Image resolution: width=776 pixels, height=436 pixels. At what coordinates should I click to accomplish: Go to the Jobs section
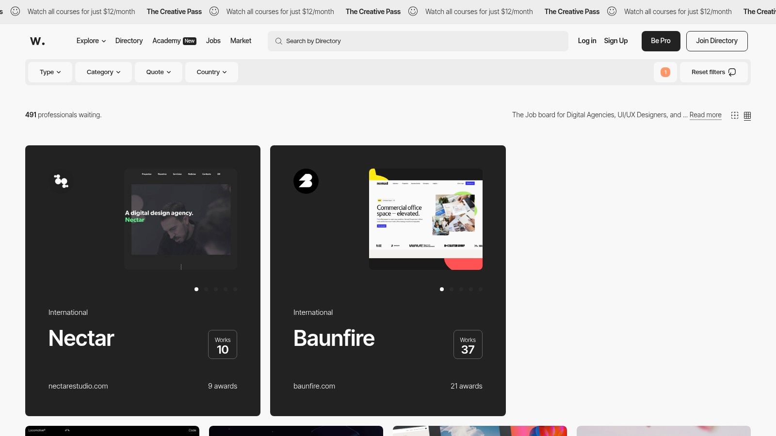tap(213, 41)
